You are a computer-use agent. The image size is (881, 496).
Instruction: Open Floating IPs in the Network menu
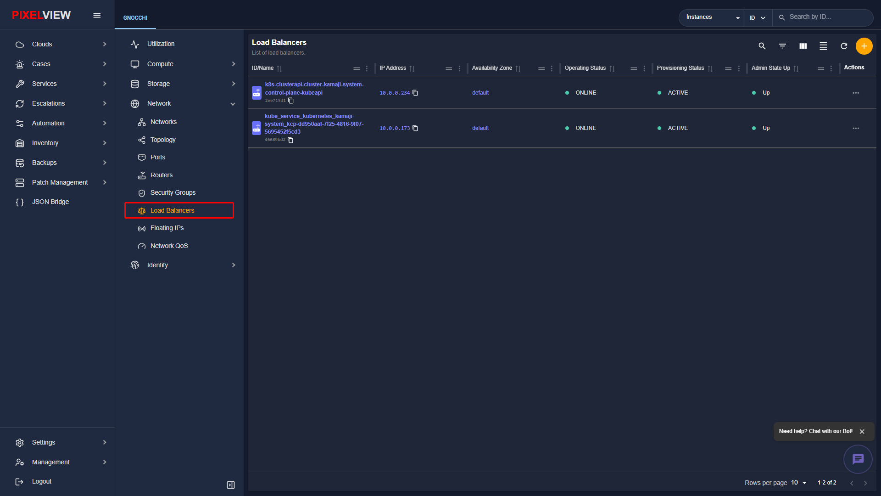pyautogui.click(x=167, y=228)
